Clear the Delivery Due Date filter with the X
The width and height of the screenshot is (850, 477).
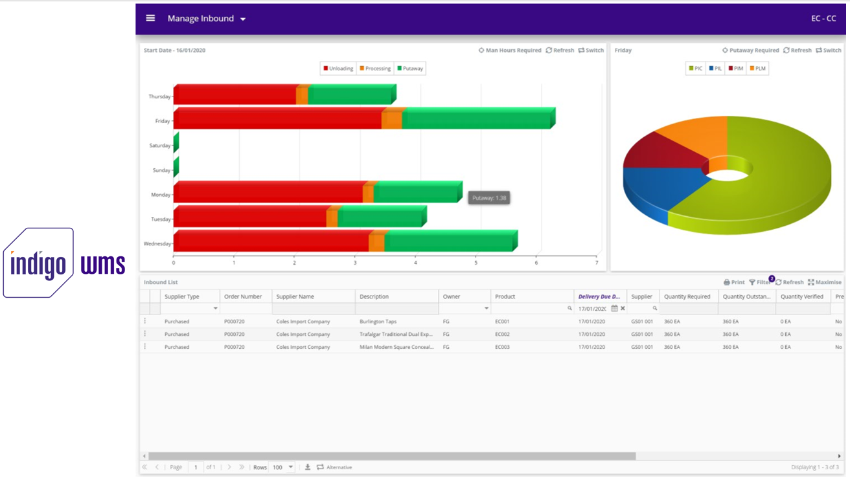623,309
